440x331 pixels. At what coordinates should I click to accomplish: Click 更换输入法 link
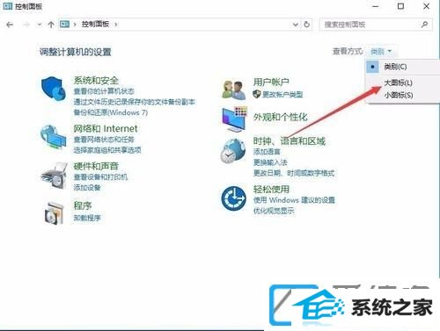(270, 162)
